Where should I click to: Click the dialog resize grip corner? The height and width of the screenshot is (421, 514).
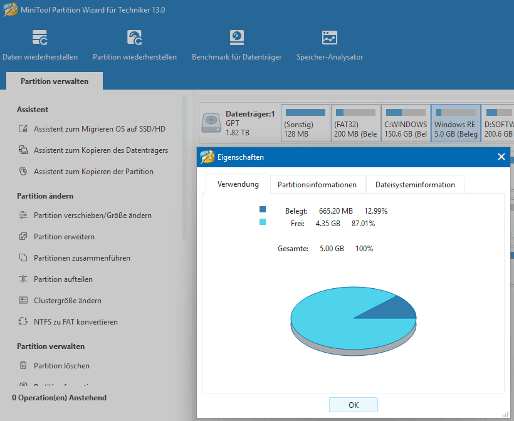point(505,415)
